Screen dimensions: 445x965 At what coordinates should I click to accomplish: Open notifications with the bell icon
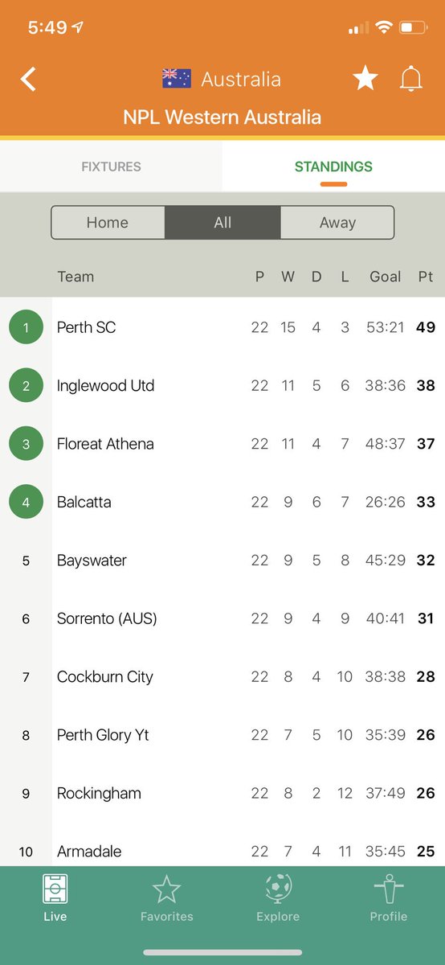click(411, 78)
